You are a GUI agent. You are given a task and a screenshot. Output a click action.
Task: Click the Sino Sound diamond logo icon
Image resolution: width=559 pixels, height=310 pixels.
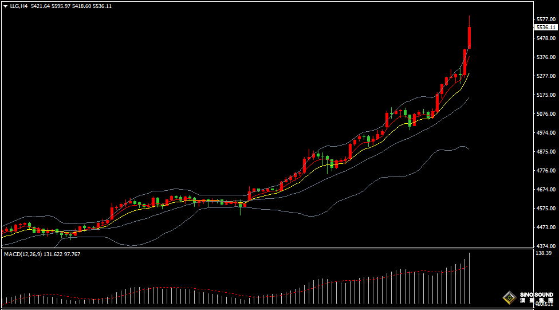point(508,297)
